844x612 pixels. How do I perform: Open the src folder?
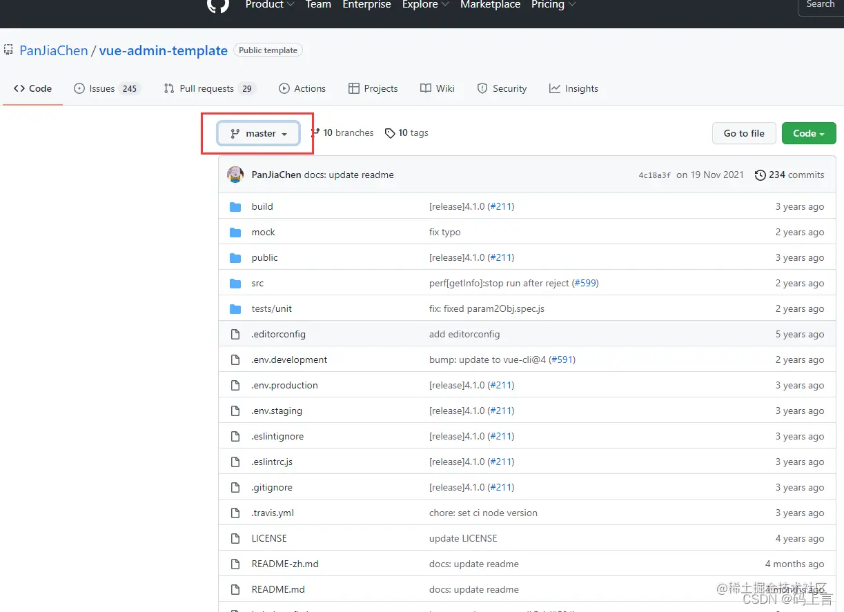257,283
